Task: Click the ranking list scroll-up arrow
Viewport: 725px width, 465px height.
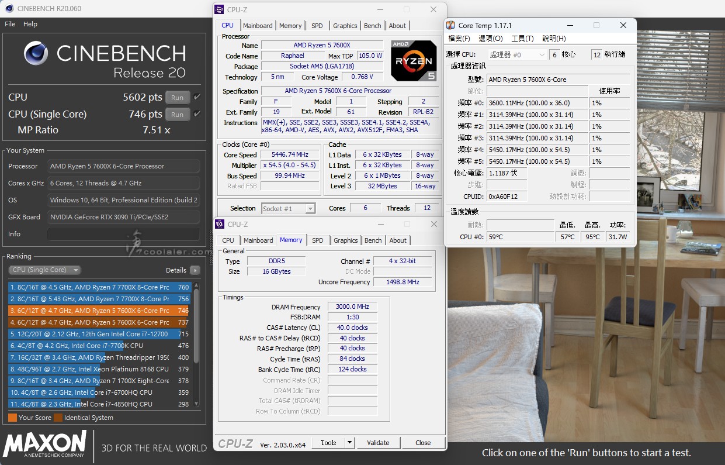Action: pos(196,286)
